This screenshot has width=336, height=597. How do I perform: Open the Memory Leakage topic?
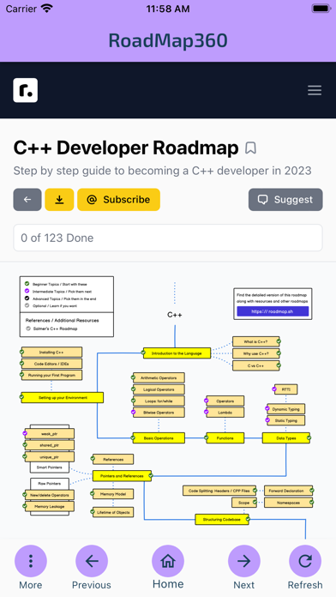[50, 507]
